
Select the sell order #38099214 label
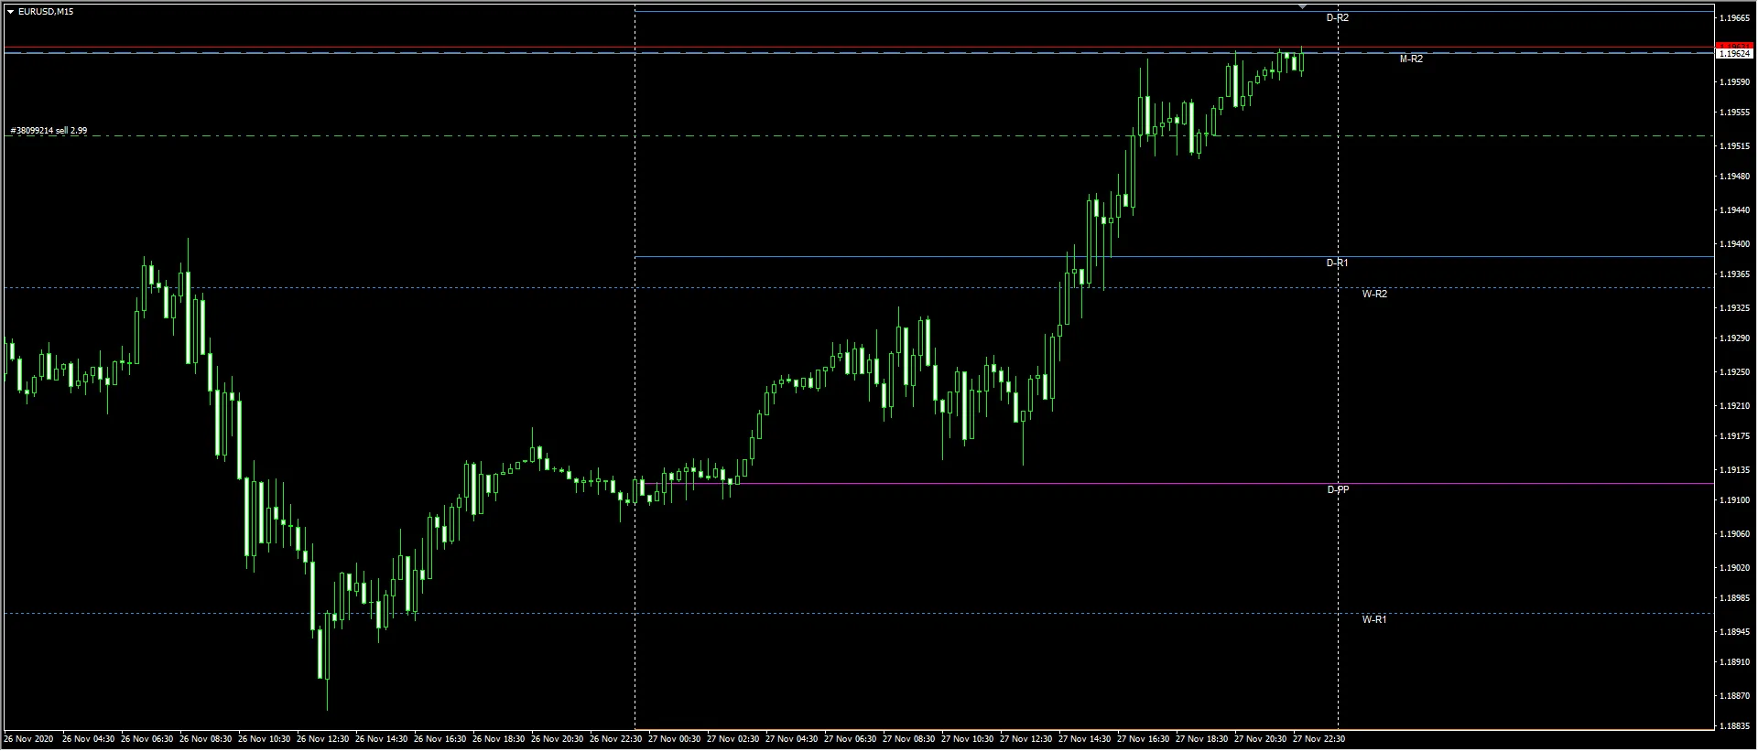49,131
